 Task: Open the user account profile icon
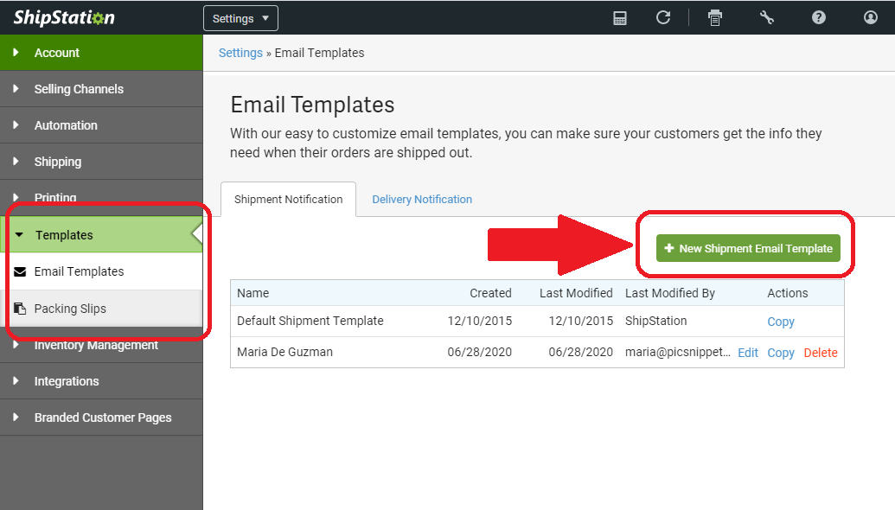pyautogui.click(x=871, y=17)
